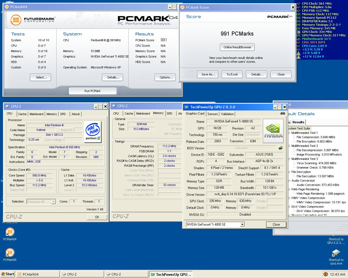Collapse the Audio Conversion tree node
This screenshot has height=278, width=348.
tap(289, 181)
